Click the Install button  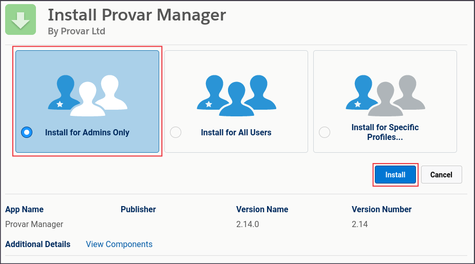pos(395,174)
